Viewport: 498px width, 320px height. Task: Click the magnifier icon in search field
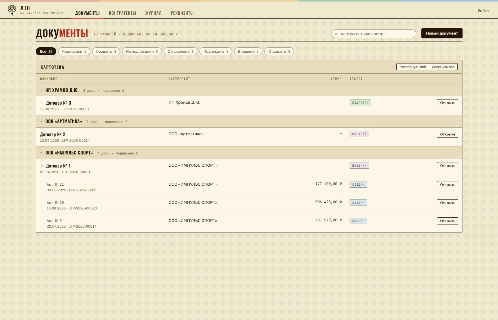336,34
